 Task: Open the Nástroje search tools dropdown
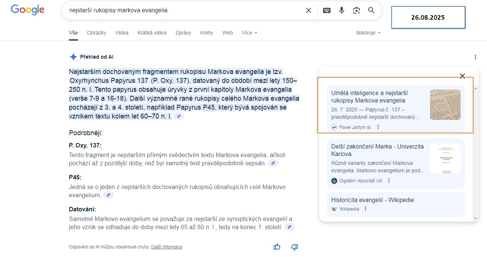pos(367,33)
